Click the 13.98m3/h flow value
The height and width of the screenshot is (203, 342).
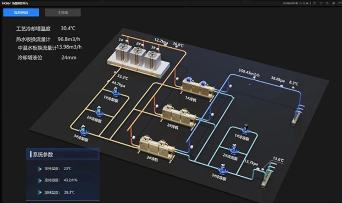tap(69, 47)
